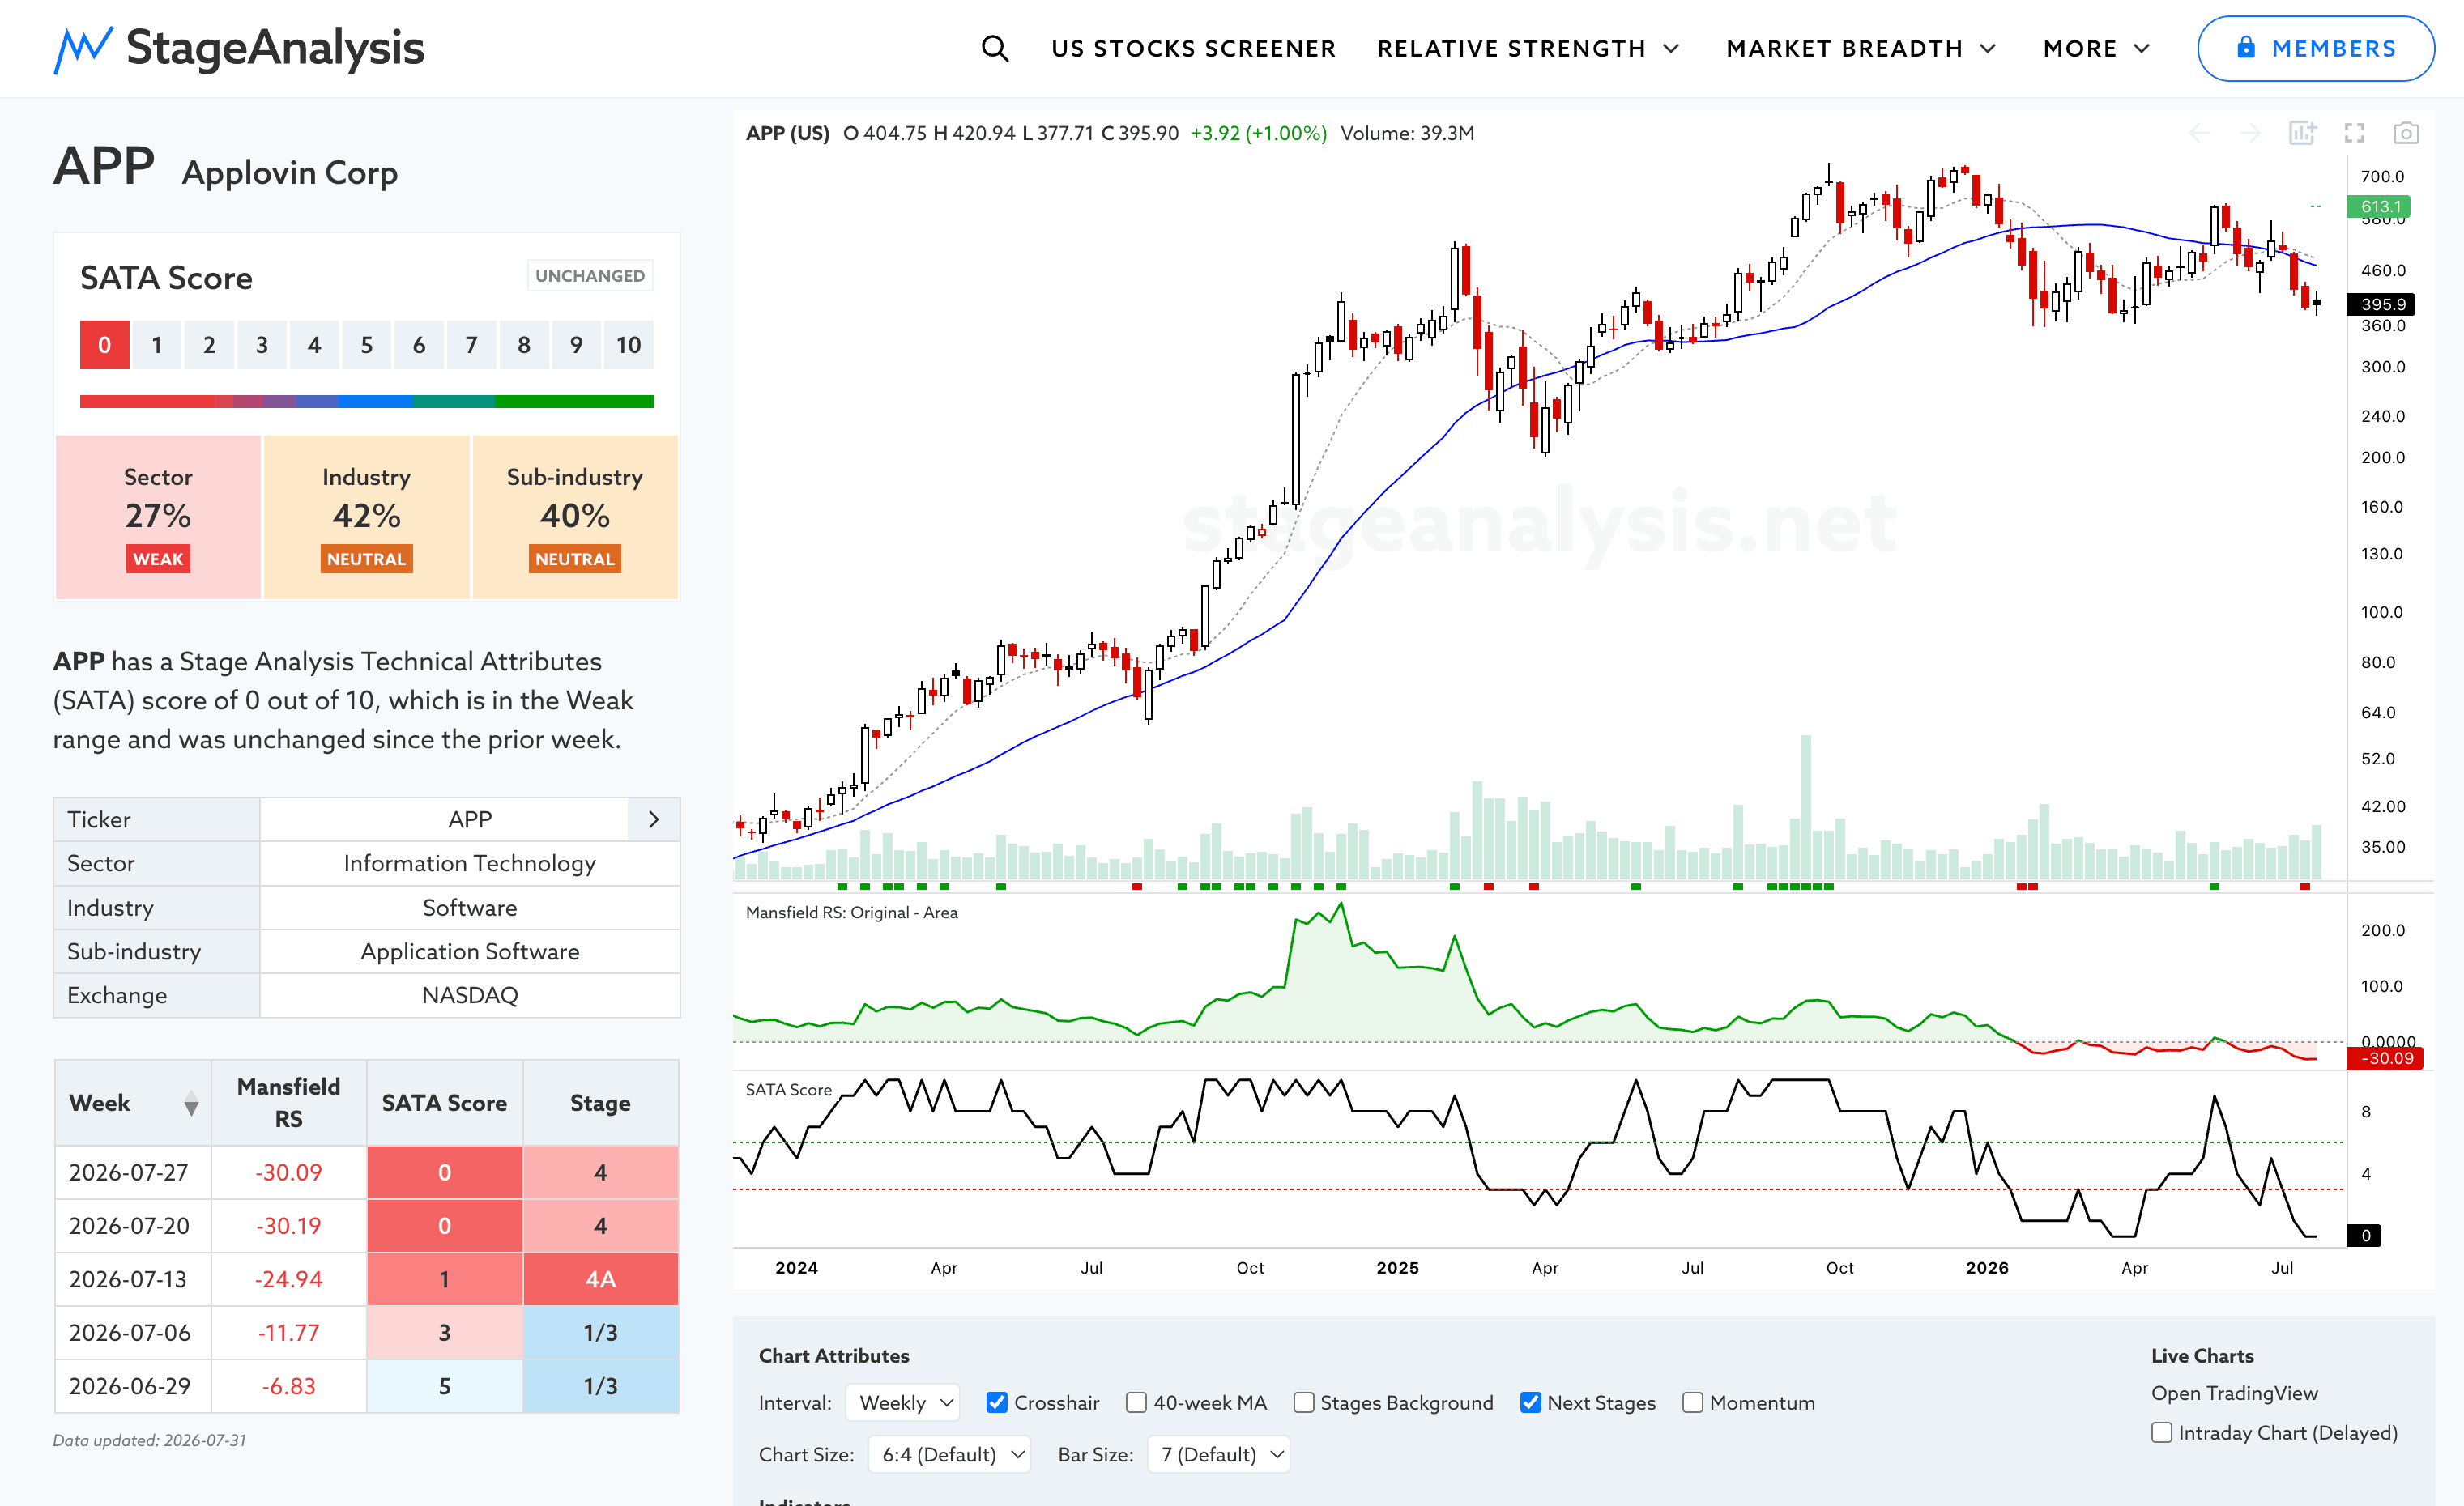Open the US Stocks Screener page
Image resolution: width=2464 pixels, height=1506 pixels.
click(1193, 48)
